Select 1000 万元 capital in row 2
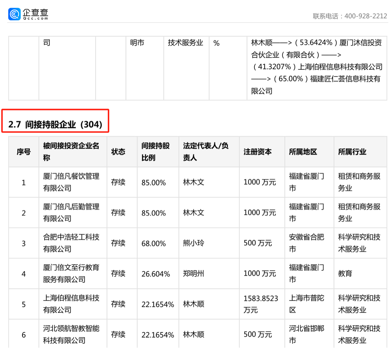Screen dimensions: 390x348 260,212
